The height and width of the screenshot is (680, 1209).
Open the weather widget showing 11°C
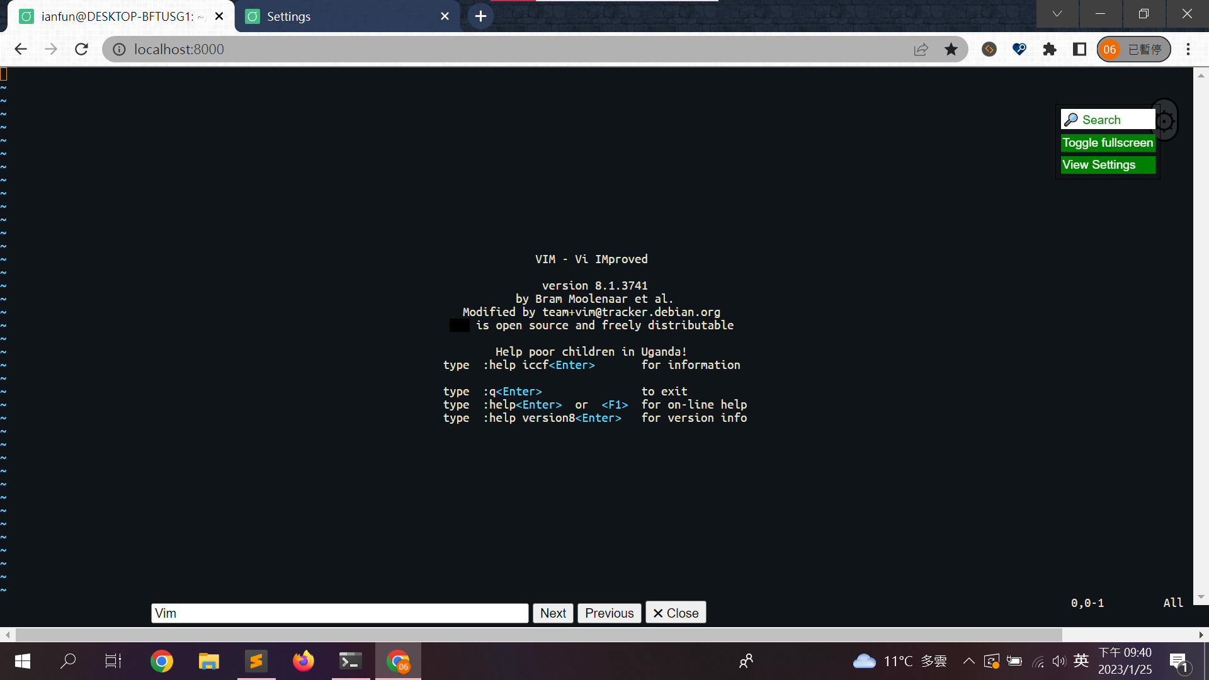(x=899, y=661)
